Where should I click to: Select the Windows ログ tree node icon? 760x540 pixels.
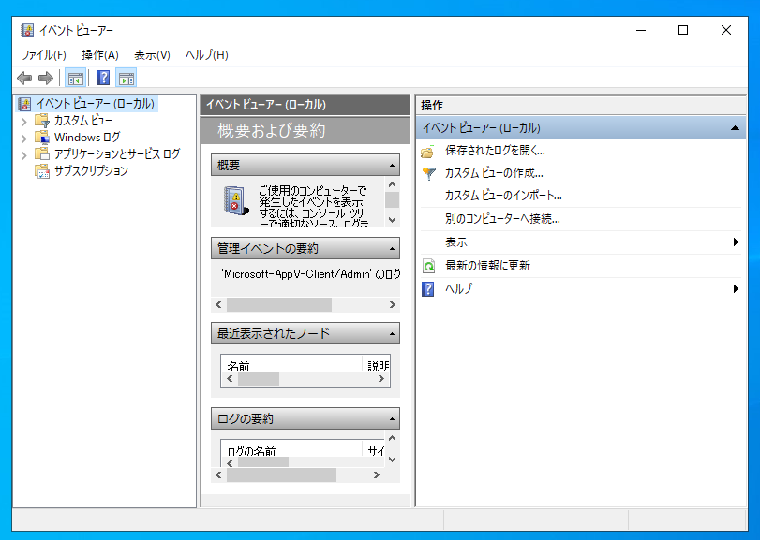tap(42, 138)
